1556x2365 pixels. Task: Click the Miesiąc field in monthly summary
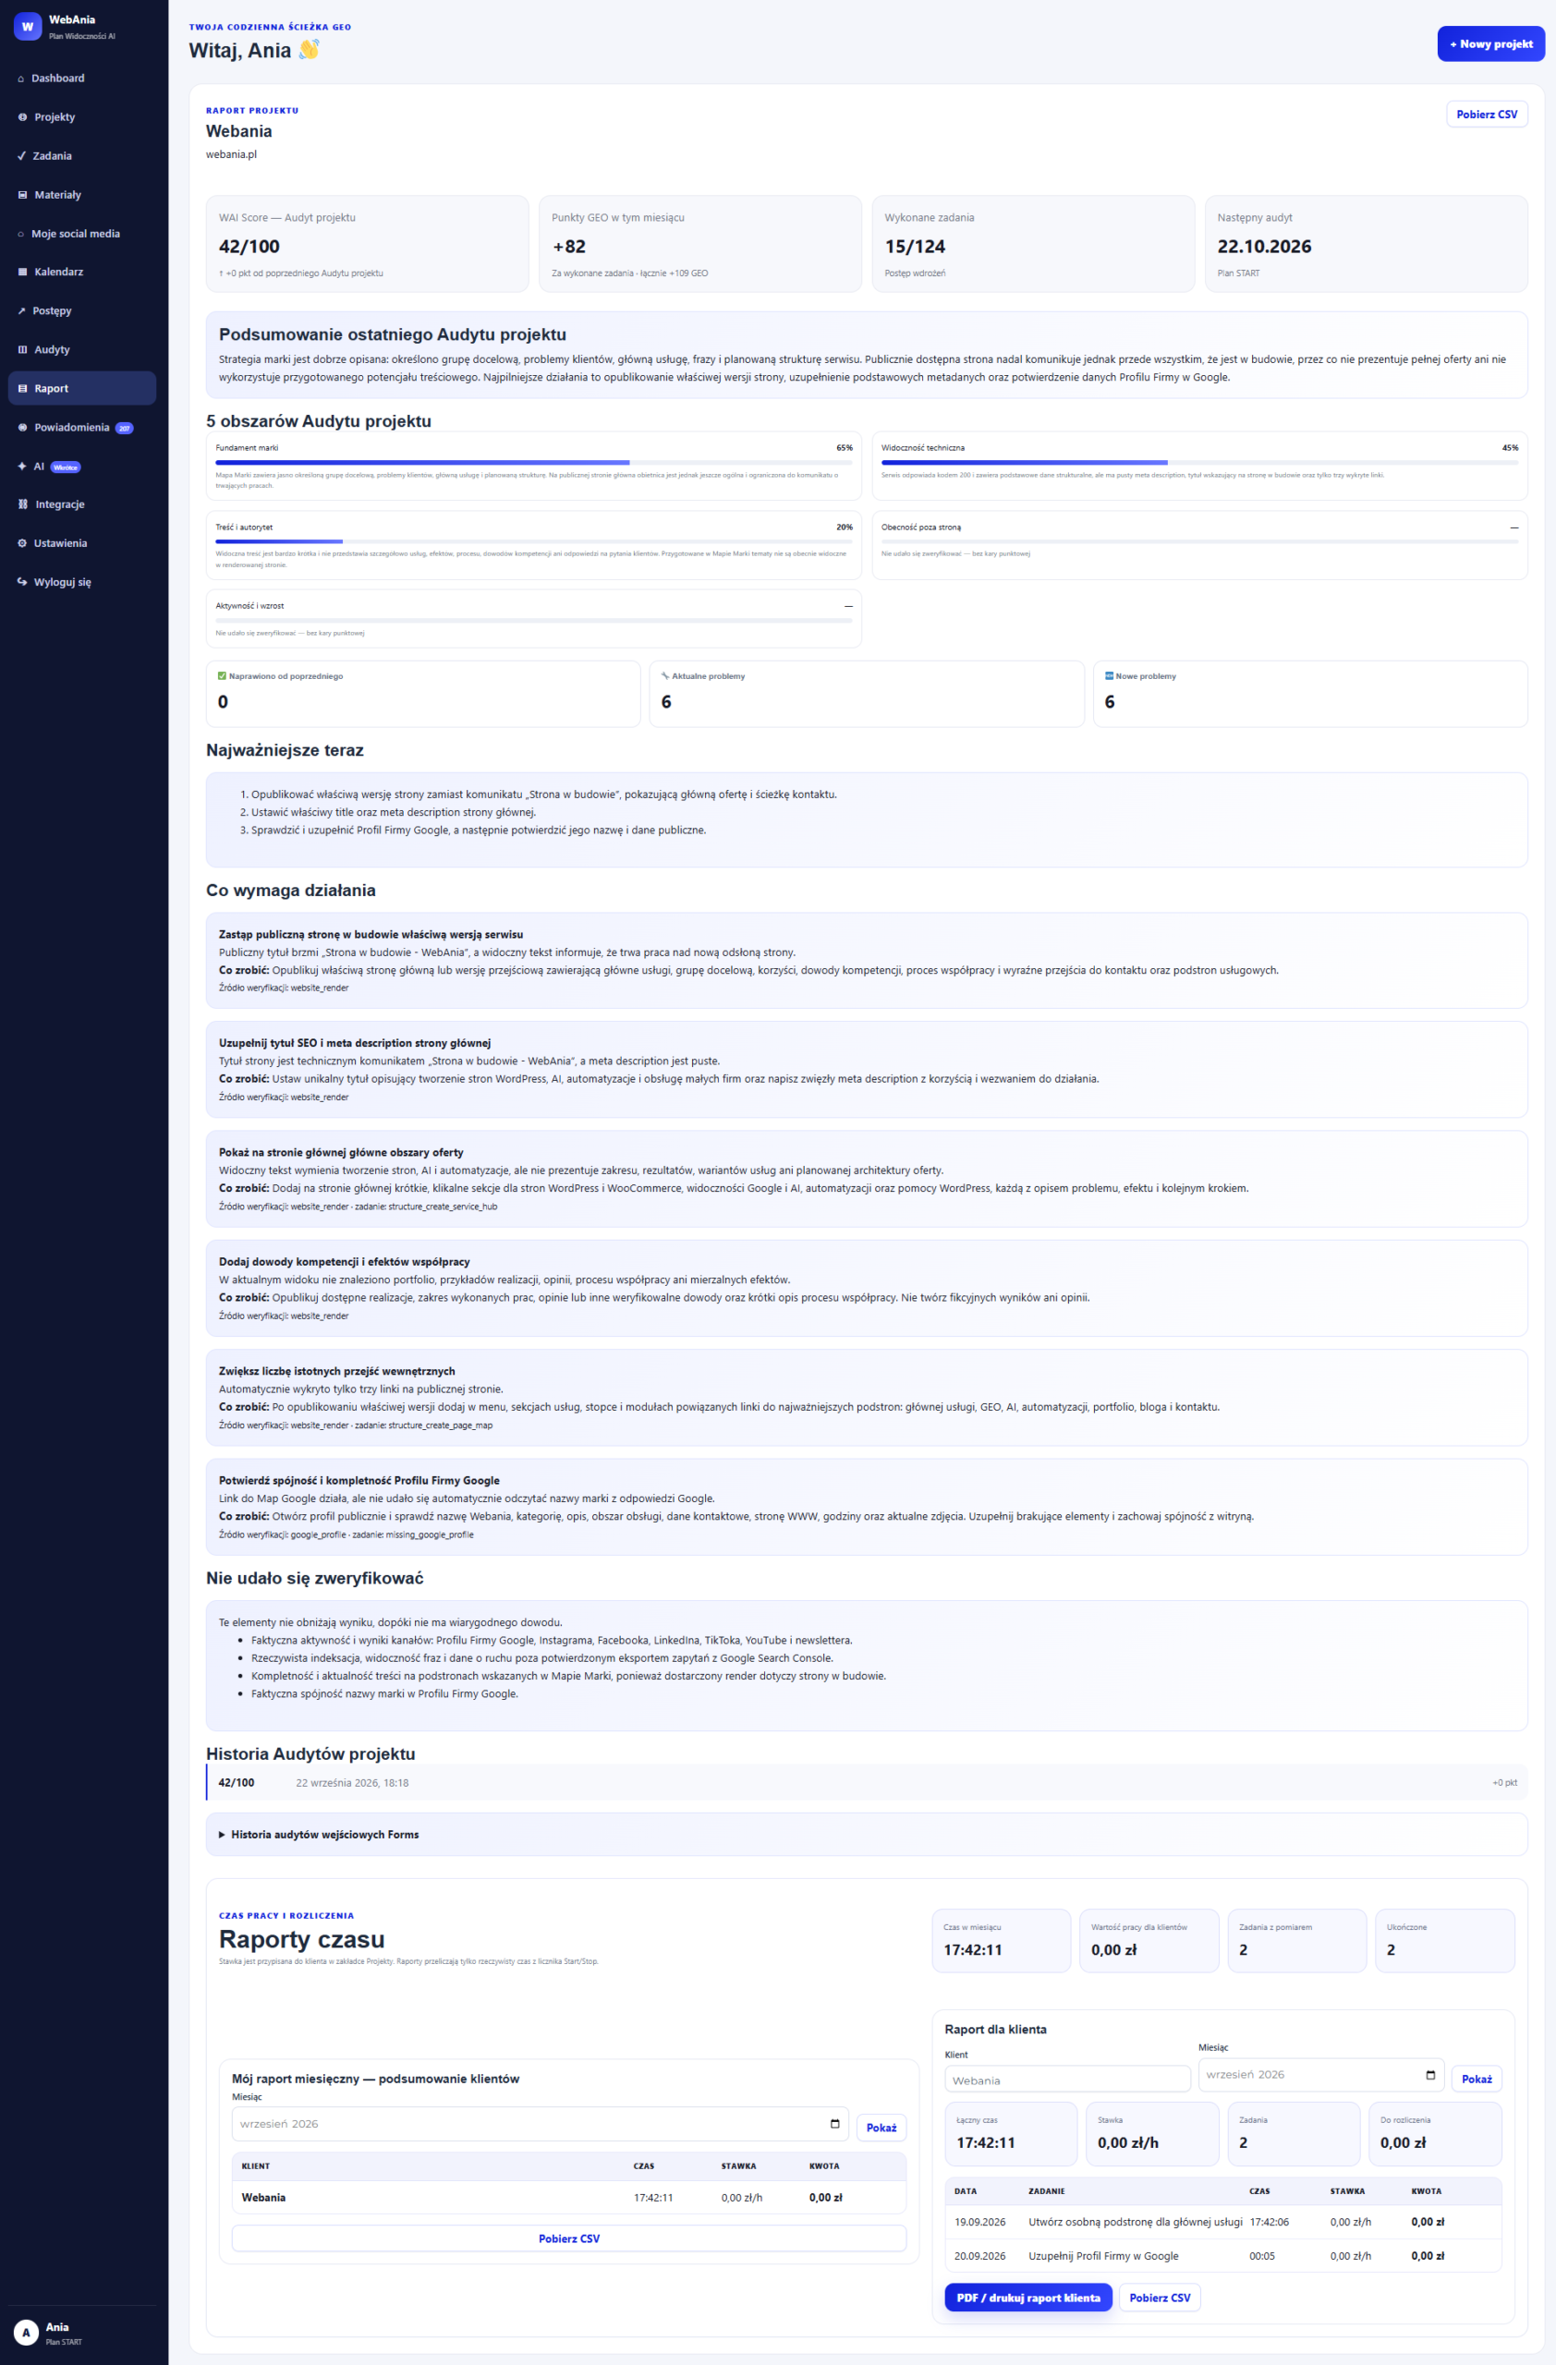coord(541,2124)
